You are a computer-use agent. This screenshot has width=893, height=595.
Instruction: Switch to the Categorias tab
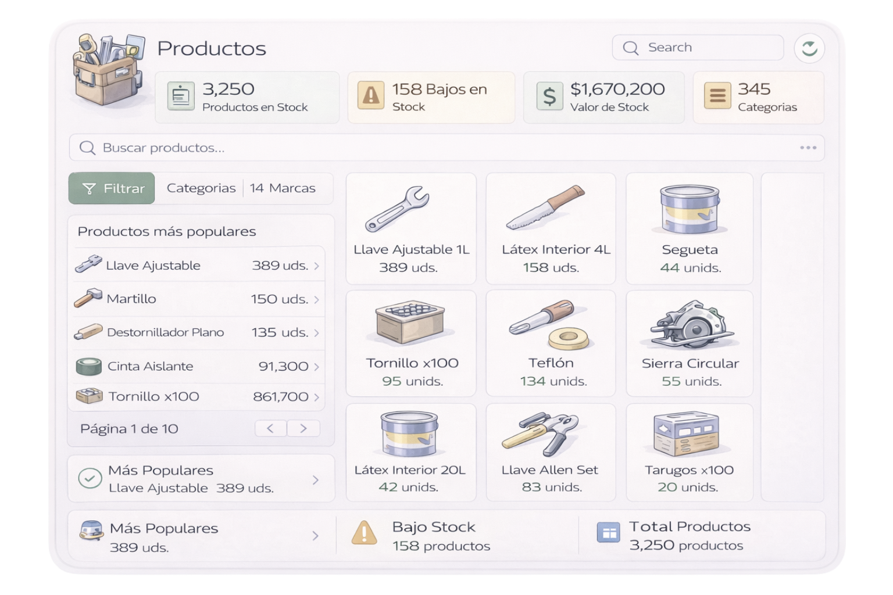point(201,188)
